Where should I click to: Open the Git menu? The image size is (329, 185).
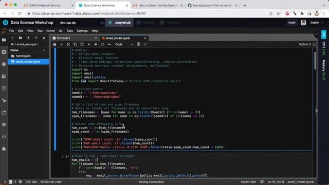click(x=61, y=31)
